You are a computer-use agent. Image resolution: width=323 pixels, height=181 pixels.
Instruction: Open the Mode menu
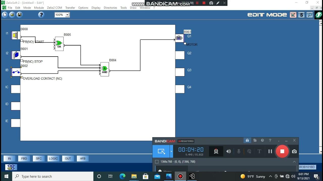27,8
